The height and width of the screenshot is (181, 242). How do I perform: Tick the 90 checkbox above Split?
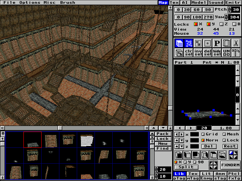(x=195, y=162)
